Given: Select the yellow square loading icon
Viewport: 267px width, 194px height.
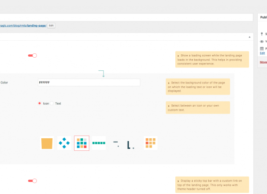Looking at the screenshot, I should 47,143.
